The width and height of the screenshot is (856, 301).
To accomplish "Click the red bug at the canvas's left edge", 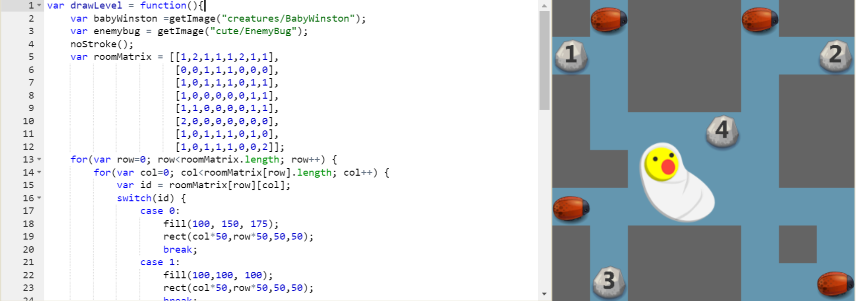I will coord(571,208).
